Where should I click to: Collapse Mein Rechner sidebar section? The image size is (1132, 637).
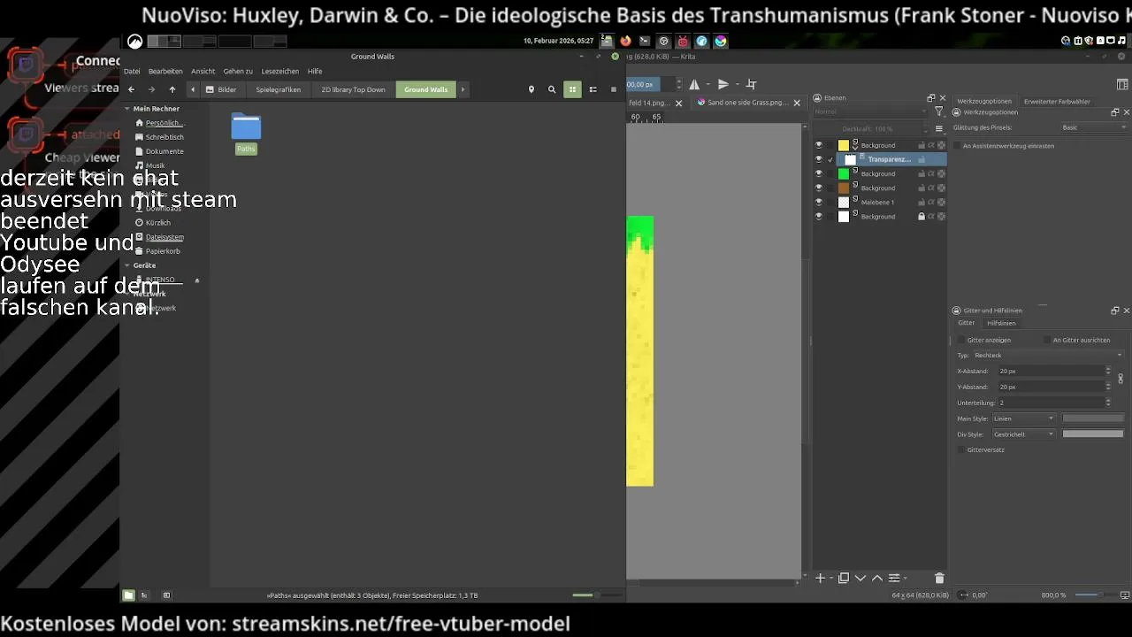pos(127,108)
